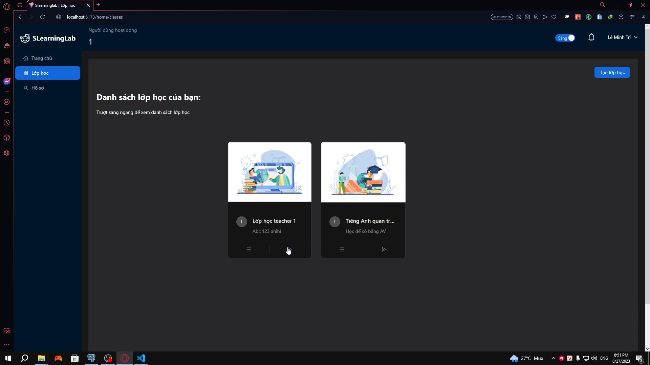650x365 pixels.
Task: Expand the Lê Minh Trí user dropdown
Action: pos(622,38)
